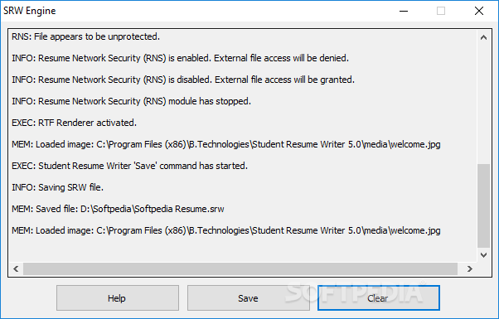Click the 'MEM: Saved file' Softpedia Resume.srw line
The width and height of the screenshot is (499, 319).
click(118, 209)
